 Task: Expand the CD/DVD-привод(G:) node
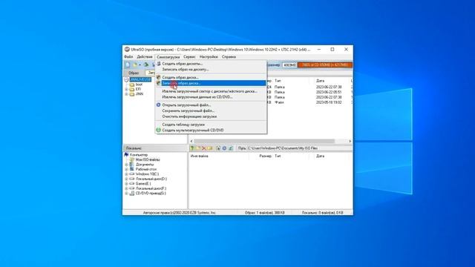[x=126, y=193]
